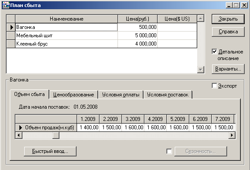
Task: Click the empty USD price cell for Вагонка
Action: click(x=177, y=27)
